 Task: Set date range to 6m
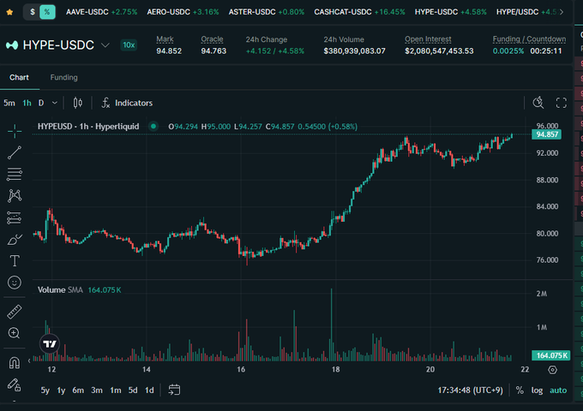(78, 390)
